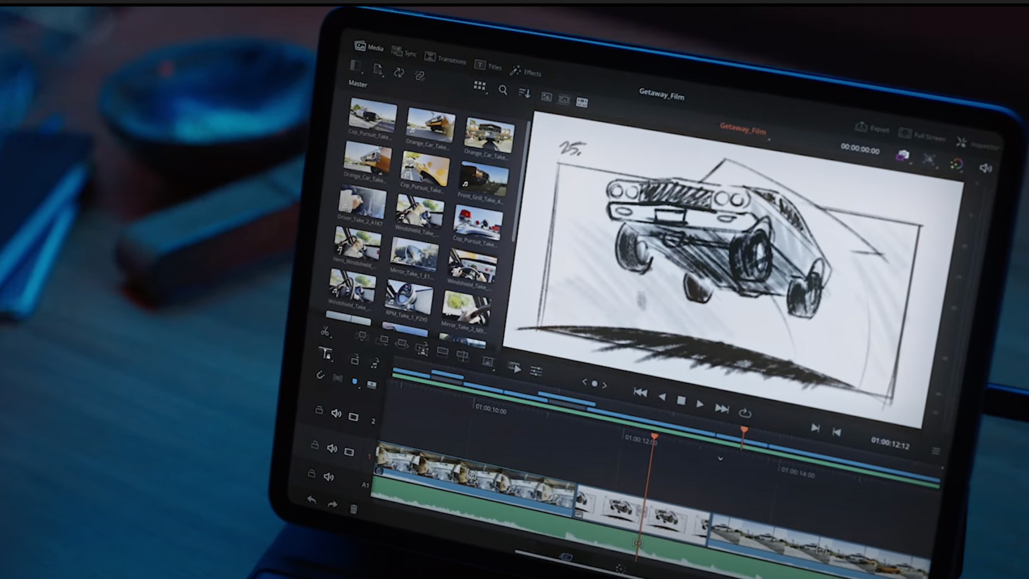The image size is (1029, 579).
Task: Click the jog wheel dot control
Action: [594, 383]
